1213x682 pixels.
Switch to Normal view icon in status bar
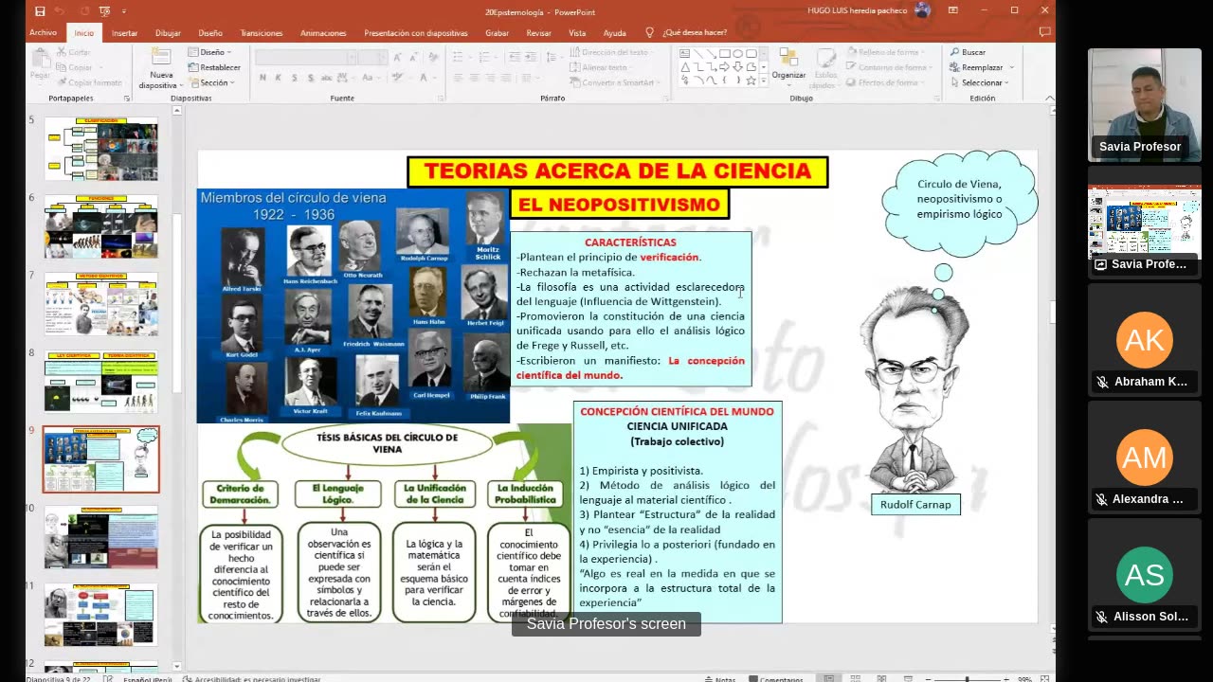point(829,678)
